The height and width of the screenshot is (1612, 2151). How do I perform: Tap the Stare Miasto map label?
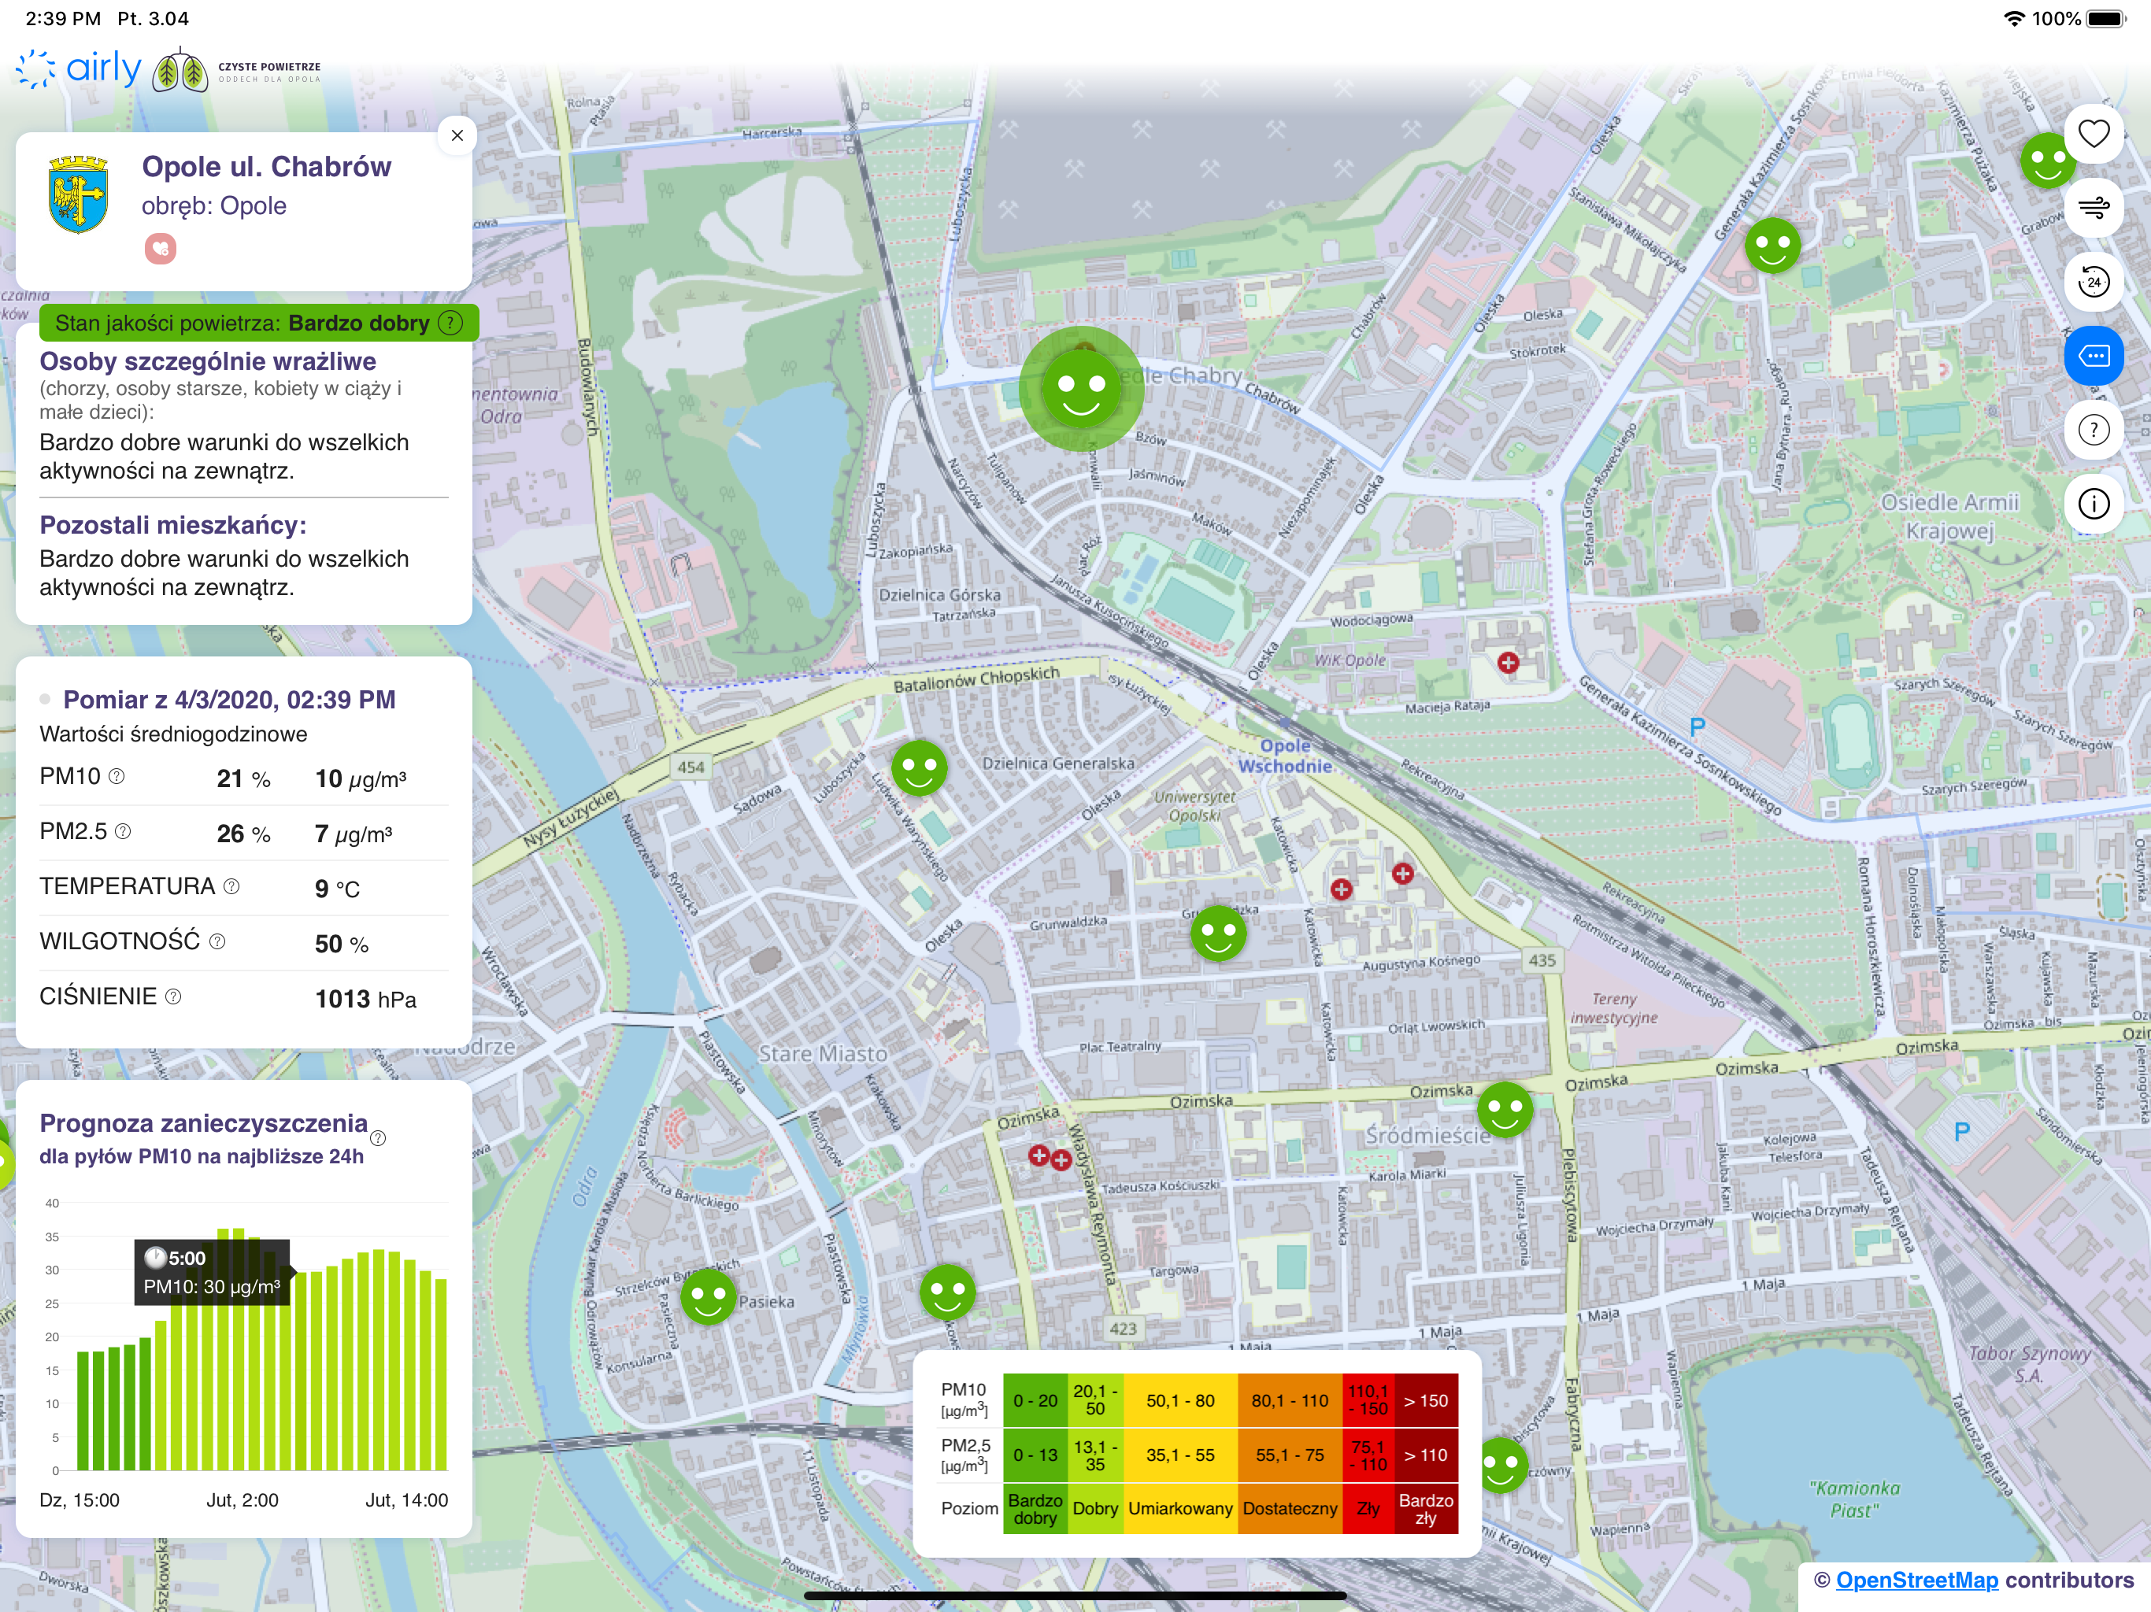(x=823, y=1054)
